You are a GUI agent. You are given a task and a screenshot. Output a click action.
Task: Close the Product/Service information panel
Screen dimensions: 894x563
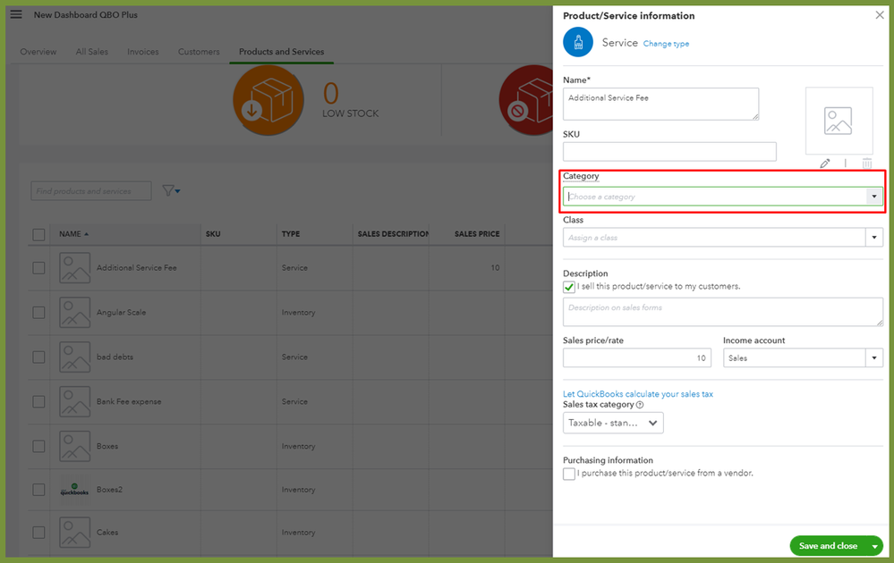tap(880, 15)
